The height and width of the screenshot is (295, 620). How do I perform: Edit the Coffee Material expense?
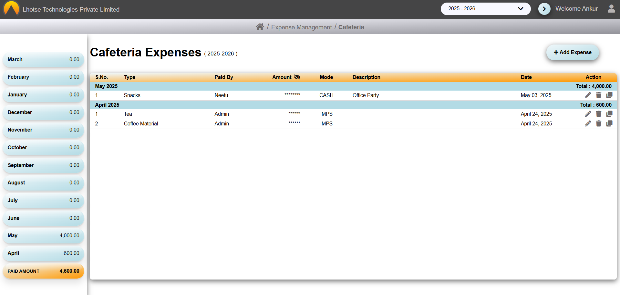pos(588,123)
